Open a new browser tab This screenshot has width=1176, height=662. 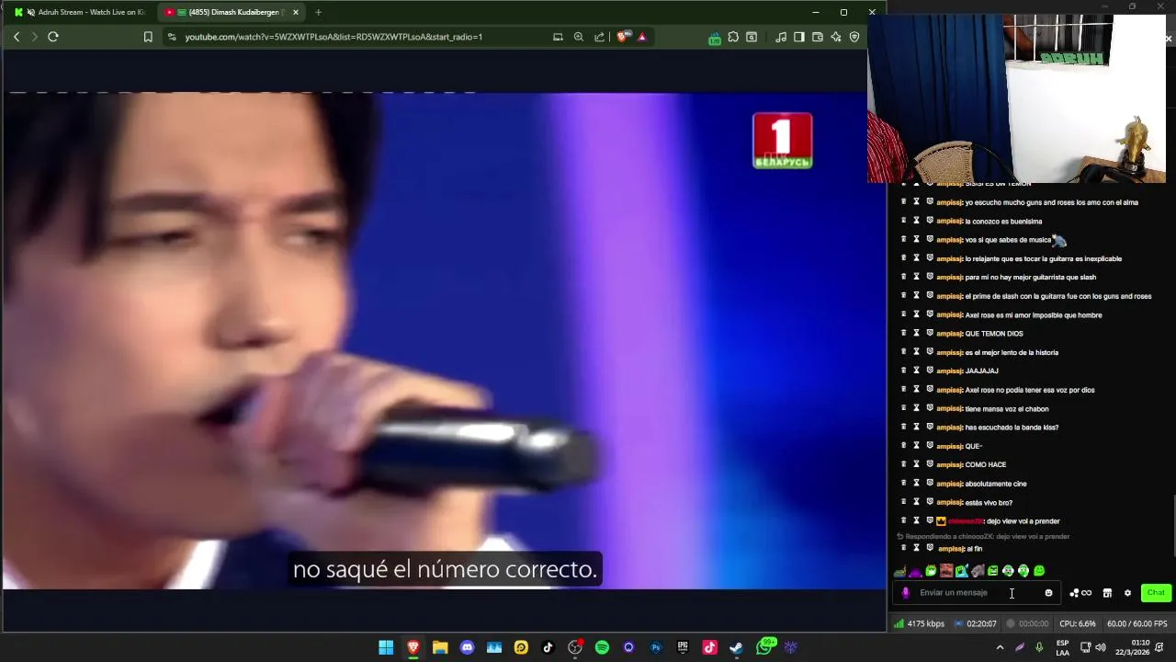(318, 12)
